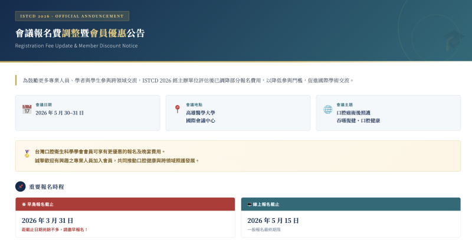
Task: Click the yellow member discount notice box
Action: [x=238, y=156]
